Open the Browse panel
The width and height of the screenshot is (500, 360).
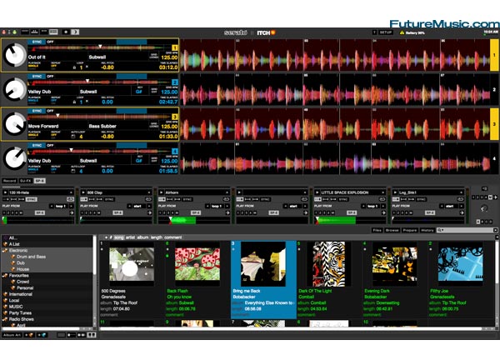[x=392, y=230]
